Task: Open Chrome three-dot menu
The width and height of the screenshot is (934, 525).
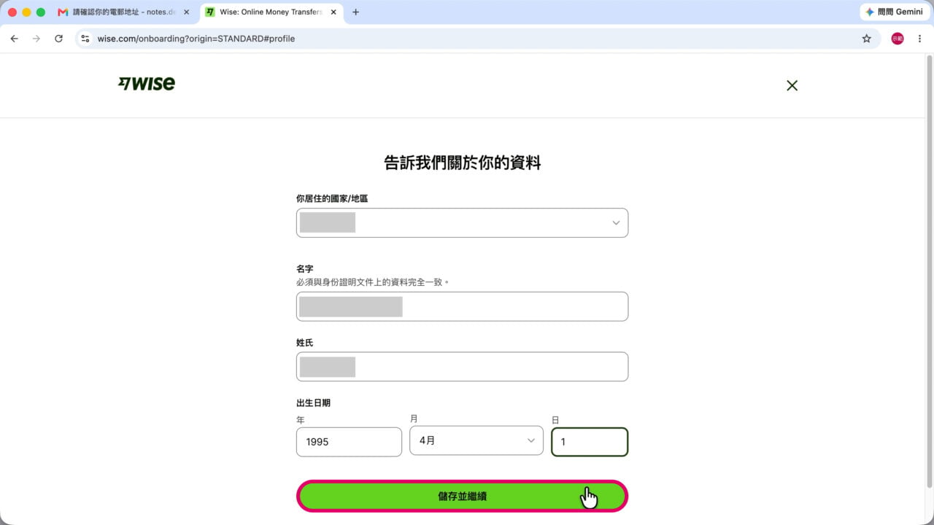Action: (x=919, y=39)
